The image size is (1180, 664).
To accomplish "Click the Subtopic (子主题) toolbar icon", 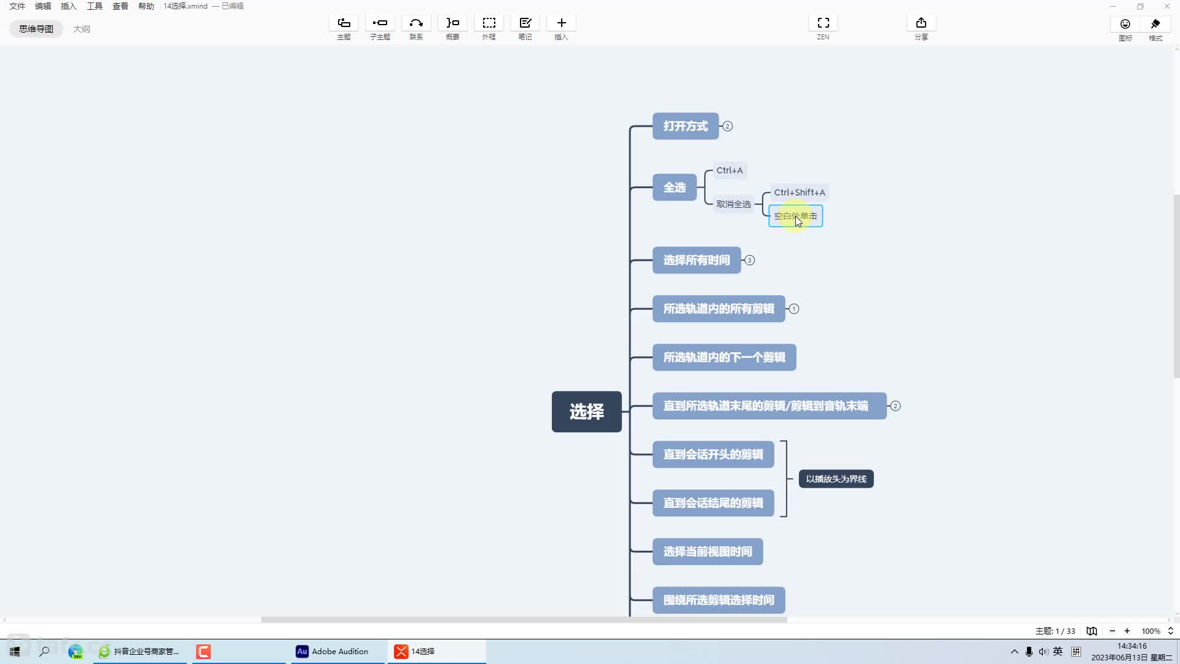I will (380, 23).
